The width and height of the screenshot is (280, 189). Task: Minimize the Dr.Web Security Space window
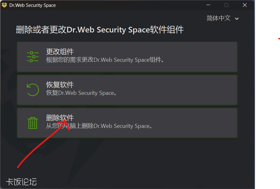pyautogui.click(x=208, y=5)
